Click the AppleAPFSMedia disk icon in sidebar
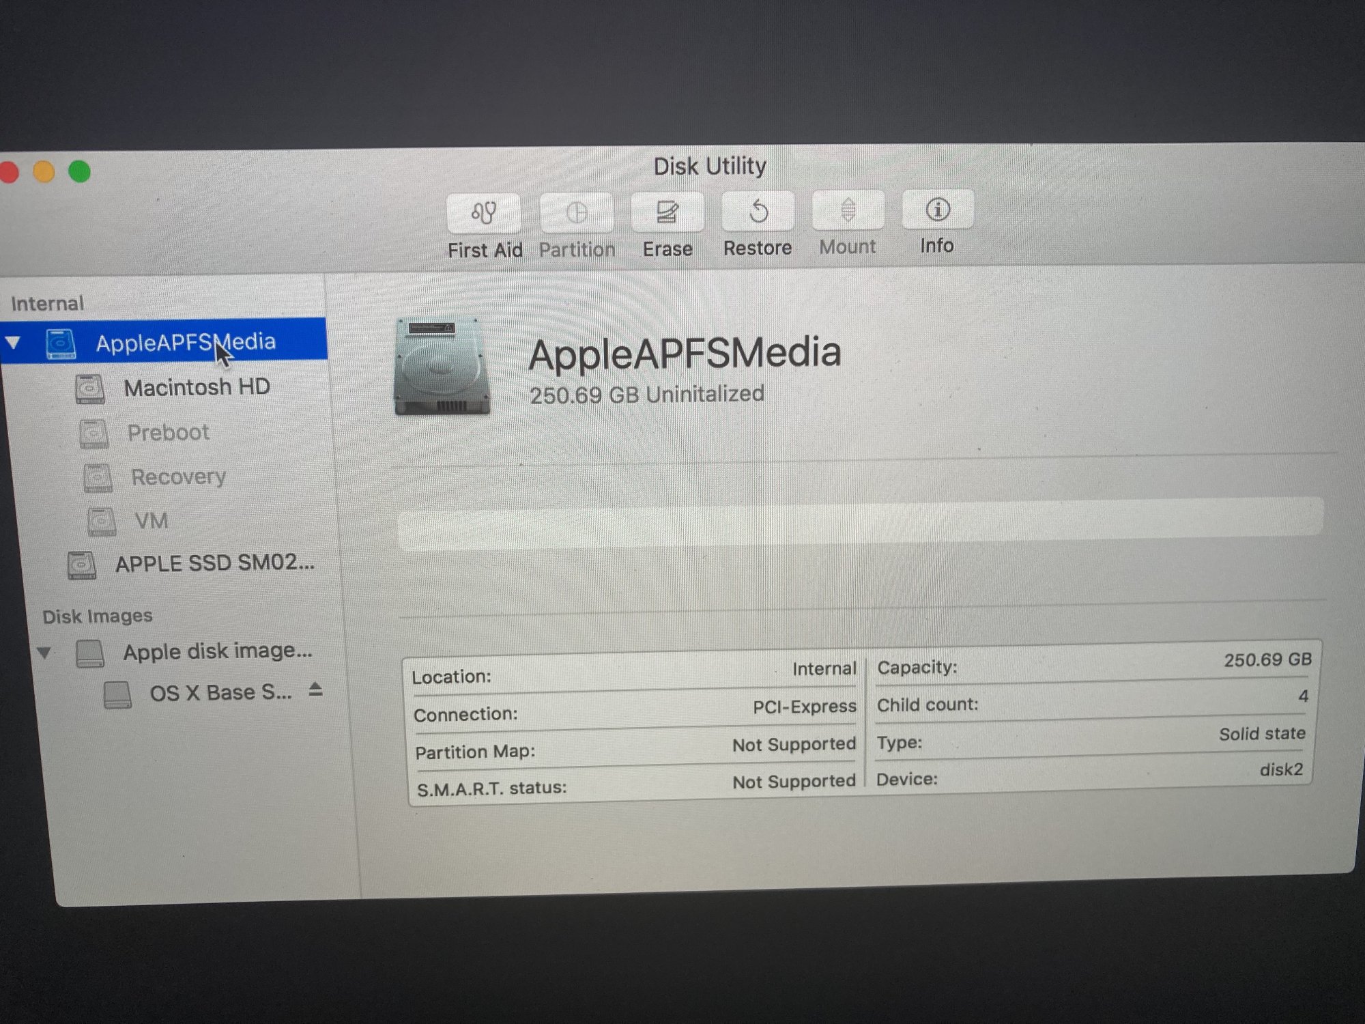1365x1024 pixels. [x=60, y=343]
